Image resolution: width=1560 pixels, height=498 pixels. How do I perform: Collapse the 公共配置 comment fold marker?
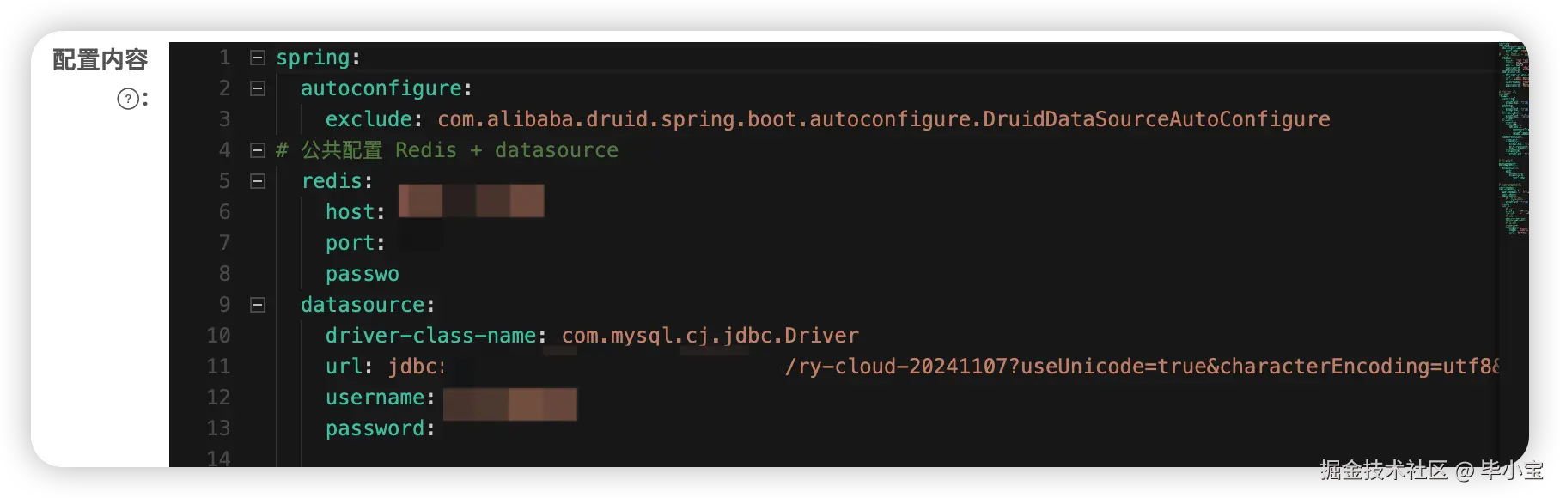(x=257, y=150)
